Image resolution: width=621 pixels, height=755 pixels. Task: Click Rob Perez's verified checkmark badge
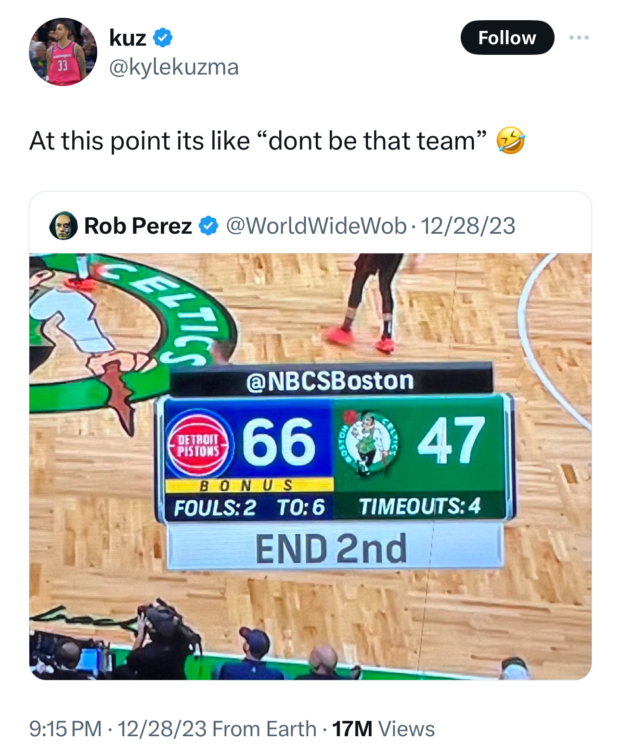click(208, 226)
